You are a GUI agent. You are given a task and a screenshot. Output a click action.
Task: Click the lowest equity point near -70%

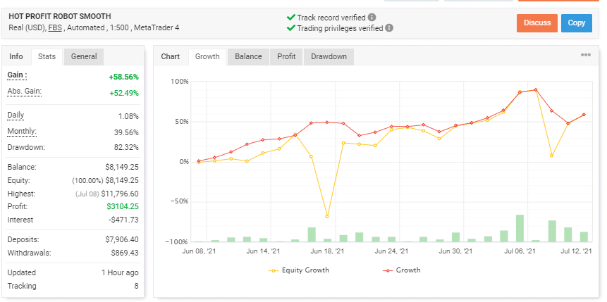[326, 217]
